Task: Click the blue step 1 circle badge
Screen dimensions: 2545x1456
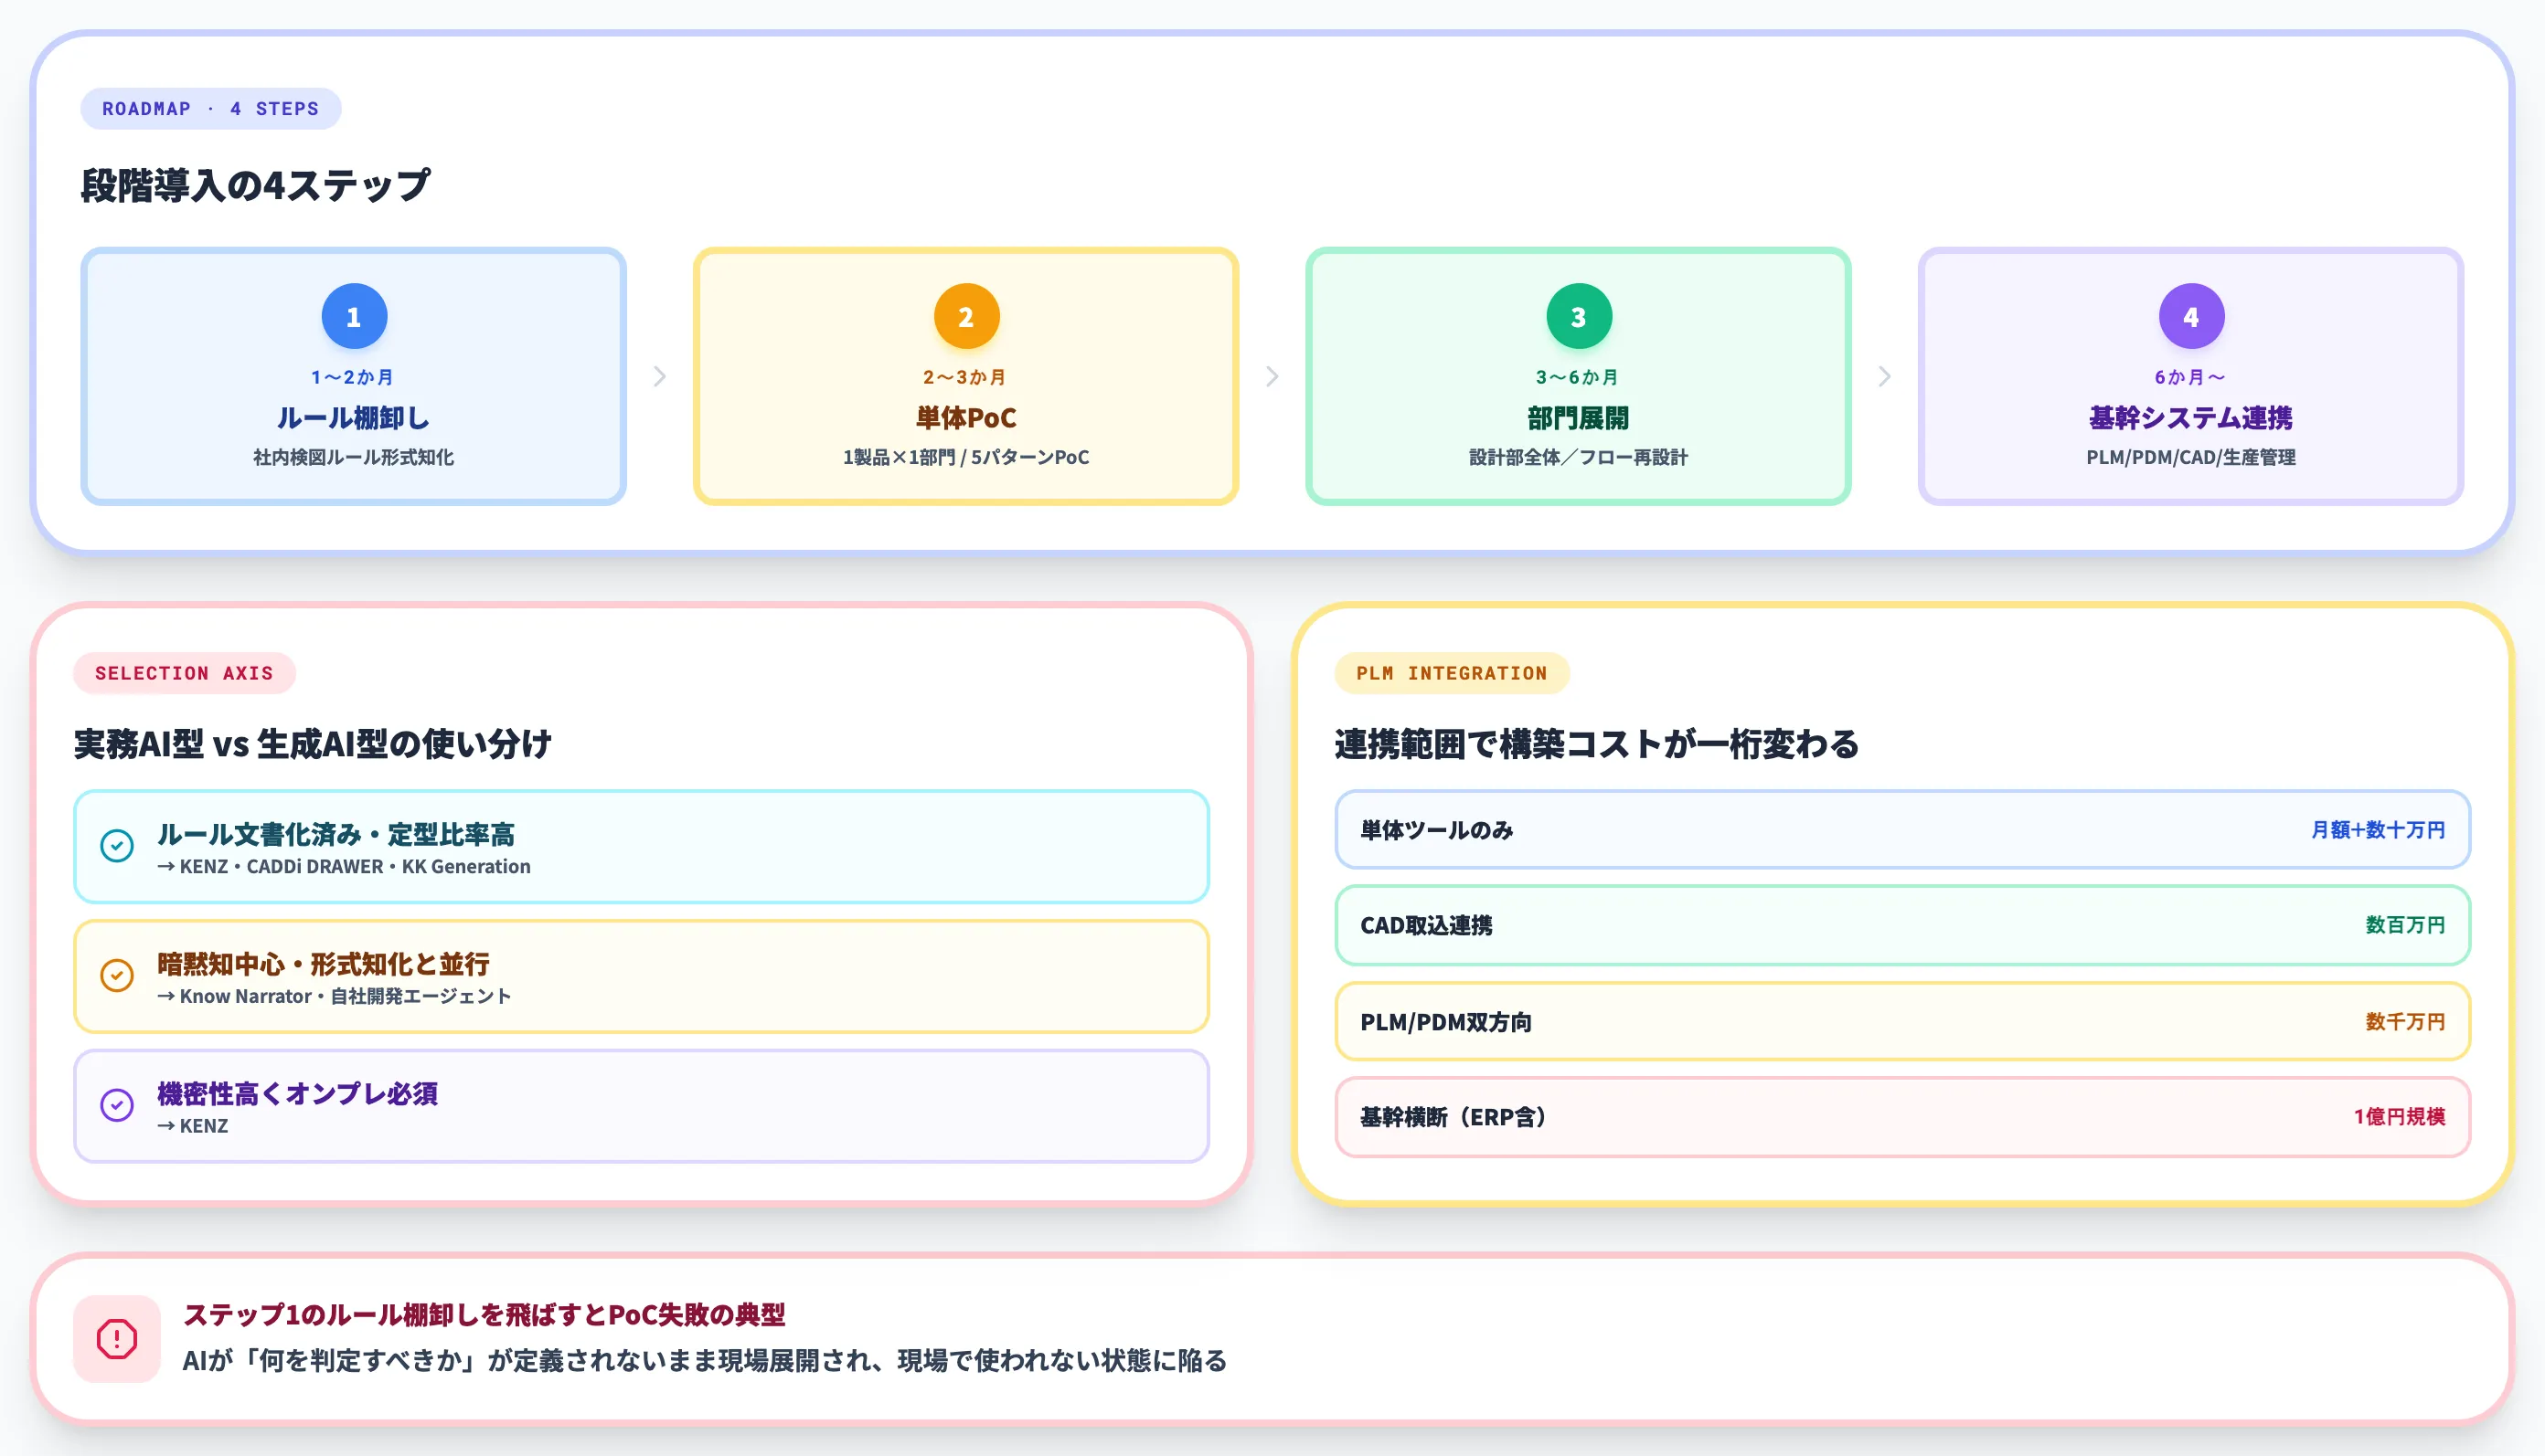Action: (353, 316)
